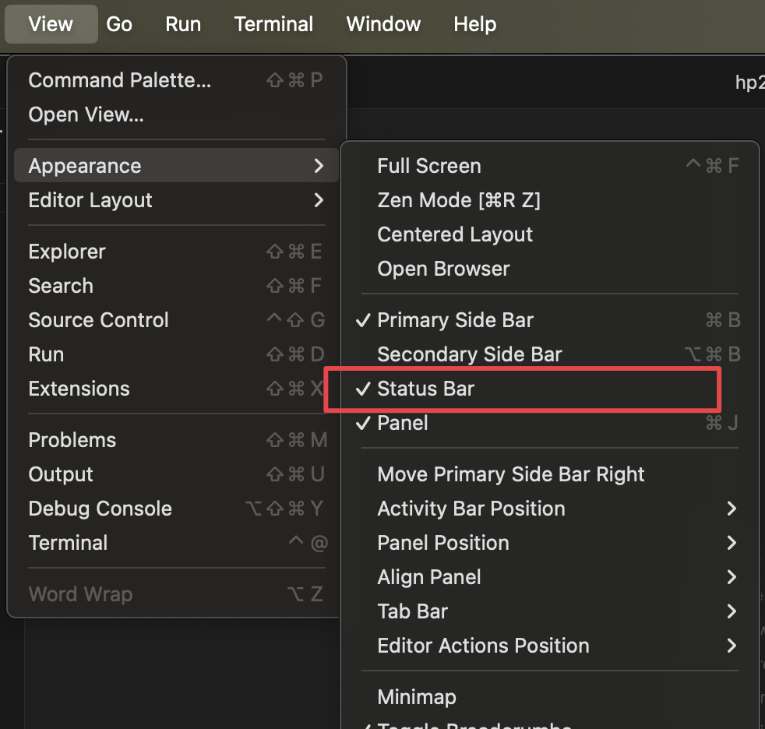765x729 pixels.
Task: Open the Help menu
Action: click(x=474, y=24)
